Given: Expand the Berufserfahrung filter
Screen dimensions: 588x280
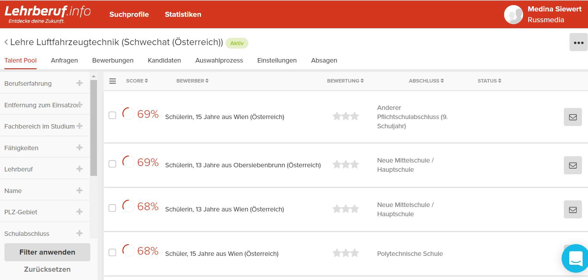Looking at the screenshot, I should coord(79,83).
